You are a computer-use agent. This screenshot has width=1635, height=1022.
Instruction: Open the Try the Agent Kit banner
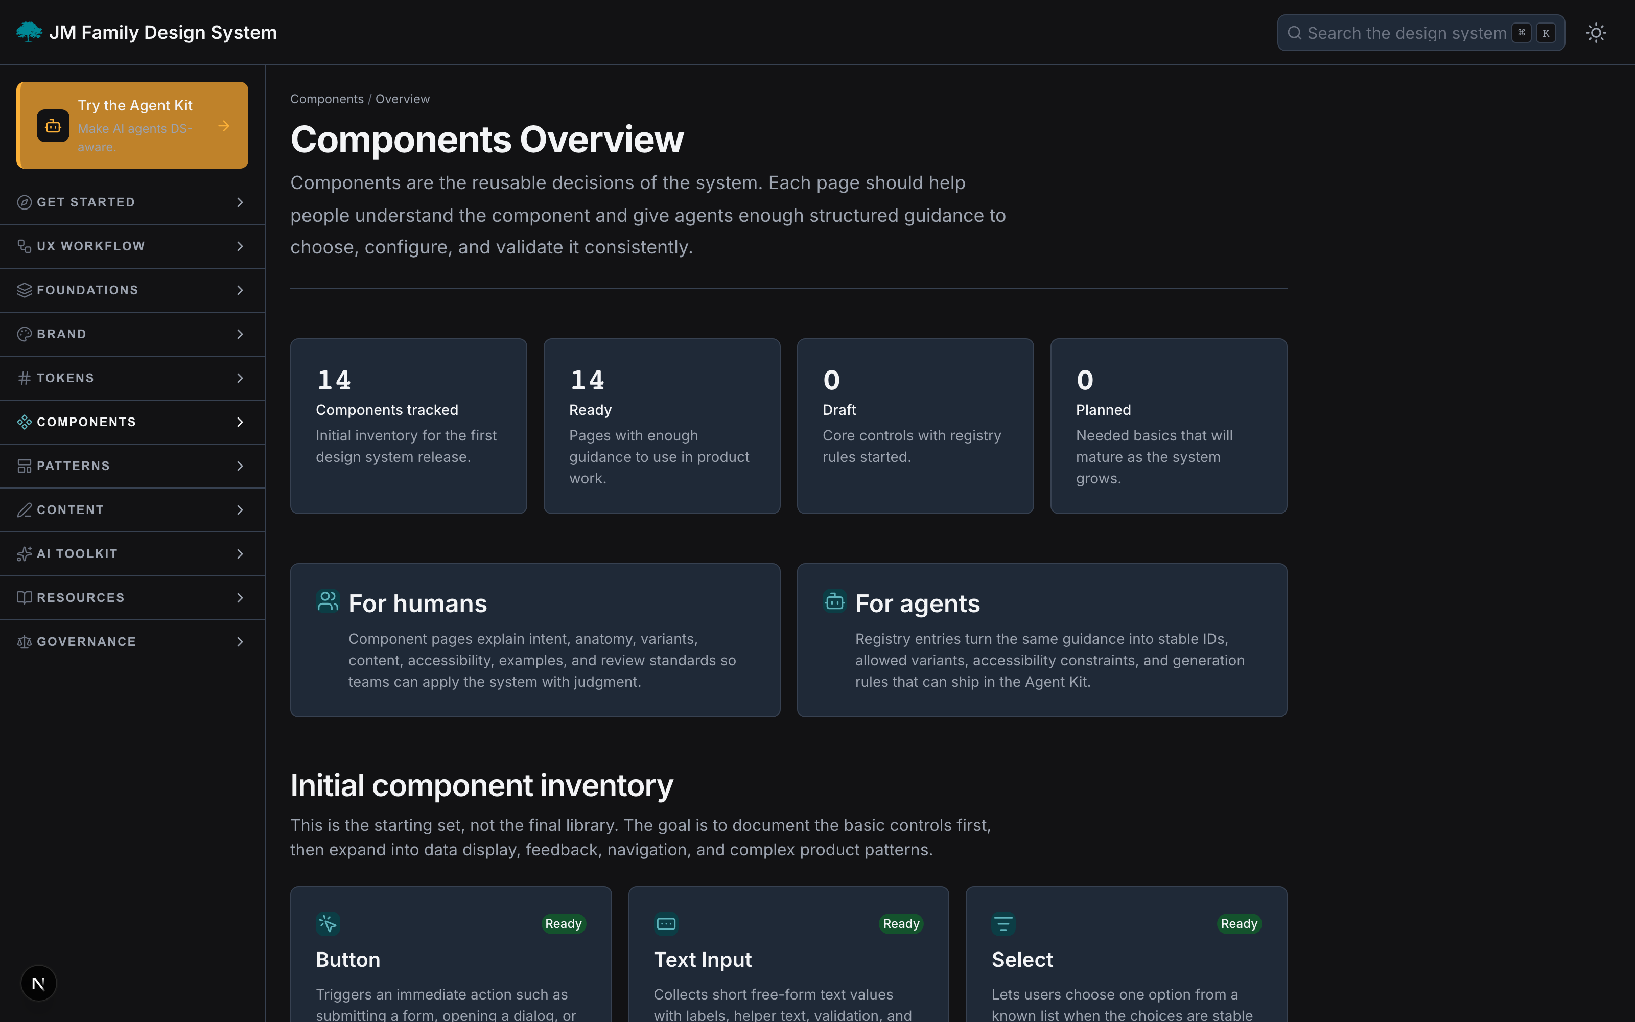coord(132,125)
